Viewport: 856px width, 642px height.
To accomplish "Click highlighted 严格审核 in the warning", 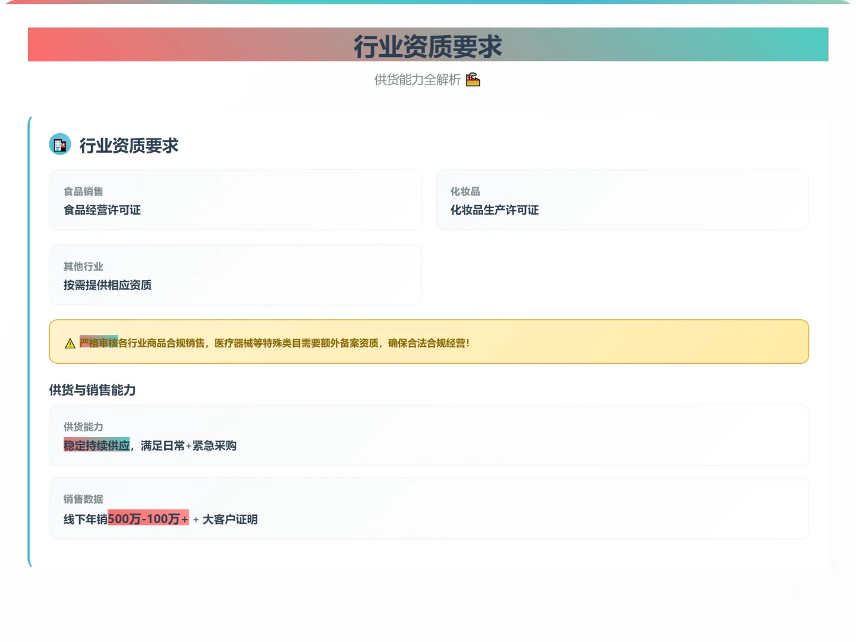I will click(x=99, y=342).
